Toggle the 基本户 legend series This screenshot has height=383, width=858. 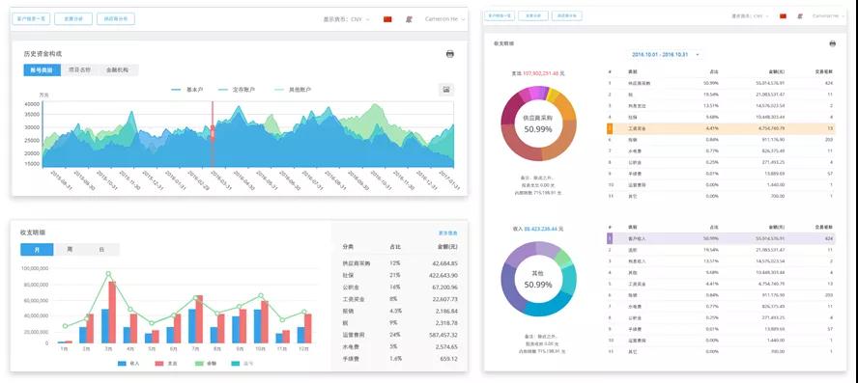click(x=187, y=89)
